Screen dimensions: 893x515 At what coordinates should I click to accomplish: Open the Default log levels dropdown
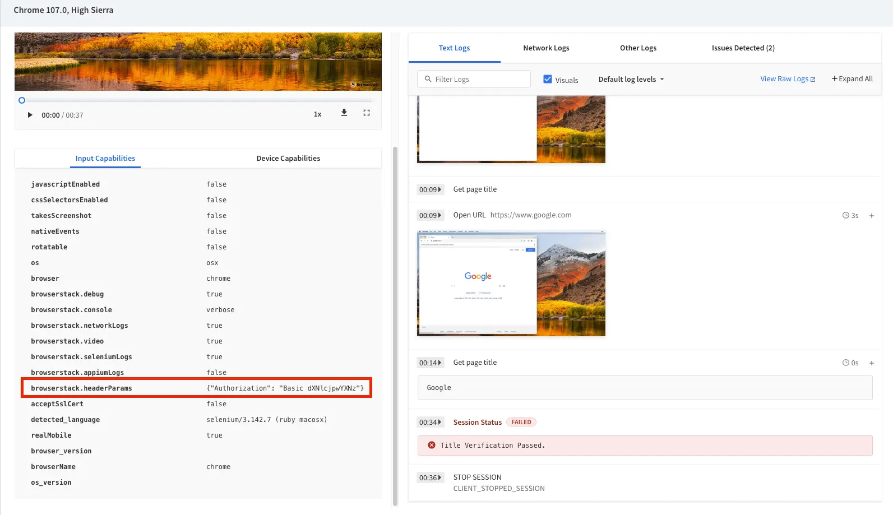[x=631, y=80]
